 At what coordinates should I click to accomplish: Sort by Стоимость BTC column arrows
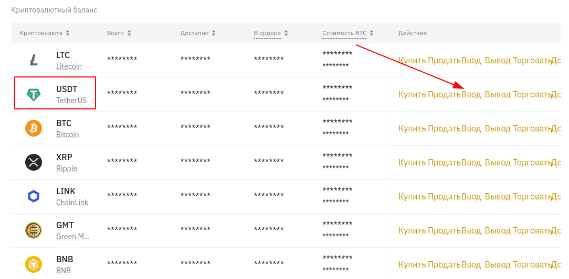point(372,33)
